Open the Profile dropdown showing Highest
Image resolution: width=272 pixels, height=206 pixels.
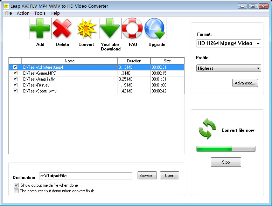click(x=229, y=68)
